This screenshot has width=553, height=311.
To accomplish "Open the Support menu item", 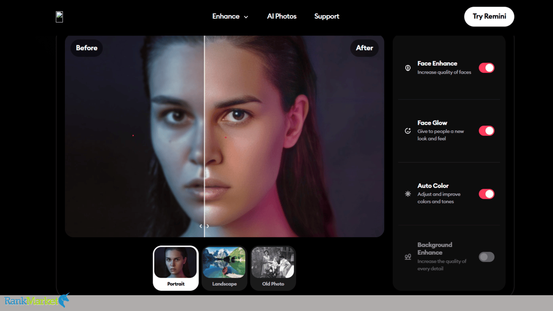I will pos(327,17).
